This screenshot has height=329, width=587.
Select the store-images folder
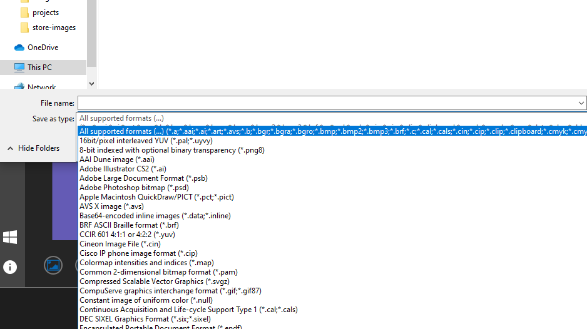click(x=54, y=28)
